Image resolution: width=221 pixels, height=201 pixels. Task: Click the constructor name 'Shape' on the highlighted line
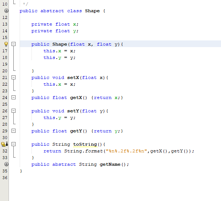60,45
